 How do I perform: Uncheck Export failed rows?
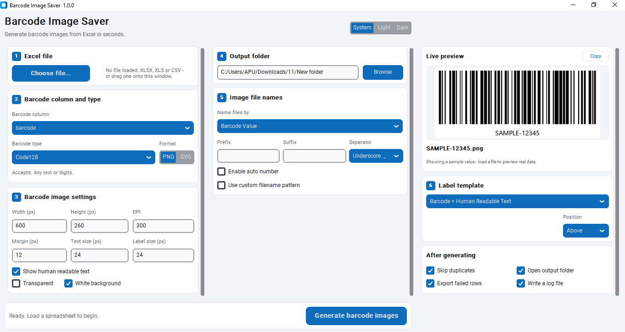pos(430,283)
